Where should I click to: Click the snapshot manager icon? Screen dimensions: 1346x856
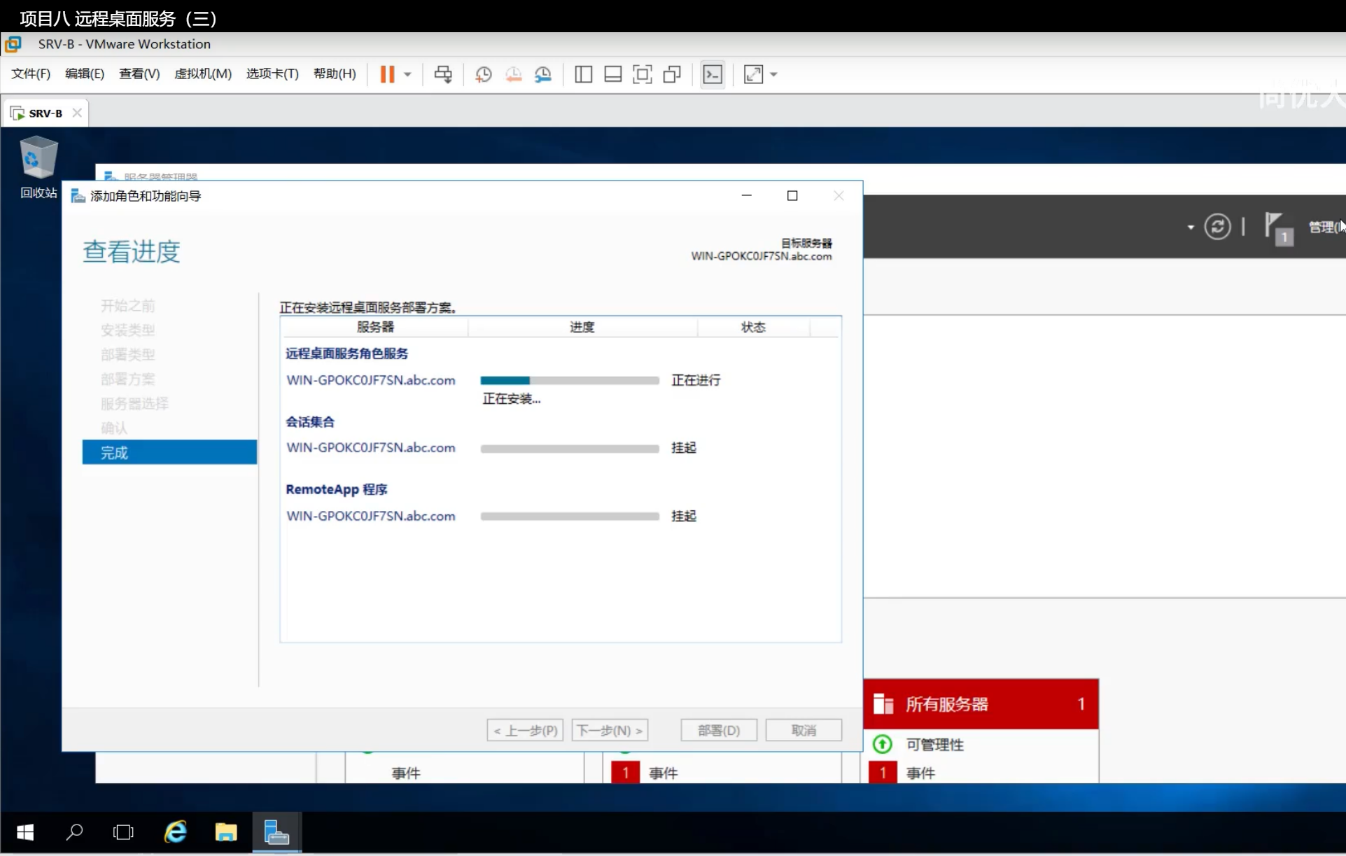[x=543, y=74]
